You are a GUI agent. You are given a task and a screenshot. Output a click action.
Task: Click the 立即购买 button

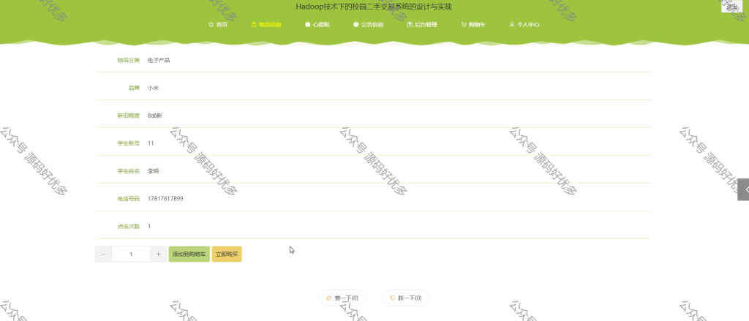[227, 254]
